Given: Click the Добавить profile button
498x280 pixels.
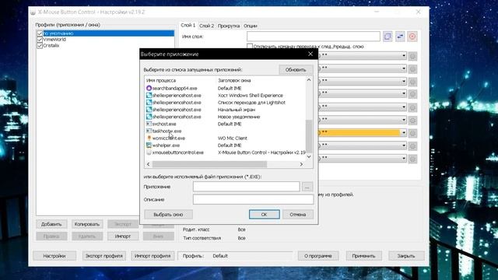Looking at the screenshot, I should 51,224.
